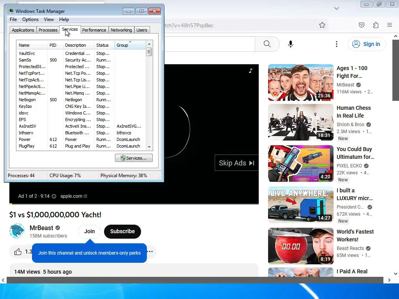
Task: Select the bthserv service row
Action: tap(81, 133)
